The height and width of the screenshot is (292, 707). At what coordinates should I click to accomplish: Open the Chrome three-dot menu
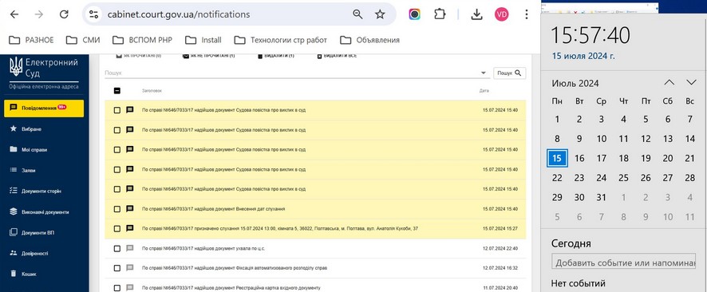pos(526,14)
